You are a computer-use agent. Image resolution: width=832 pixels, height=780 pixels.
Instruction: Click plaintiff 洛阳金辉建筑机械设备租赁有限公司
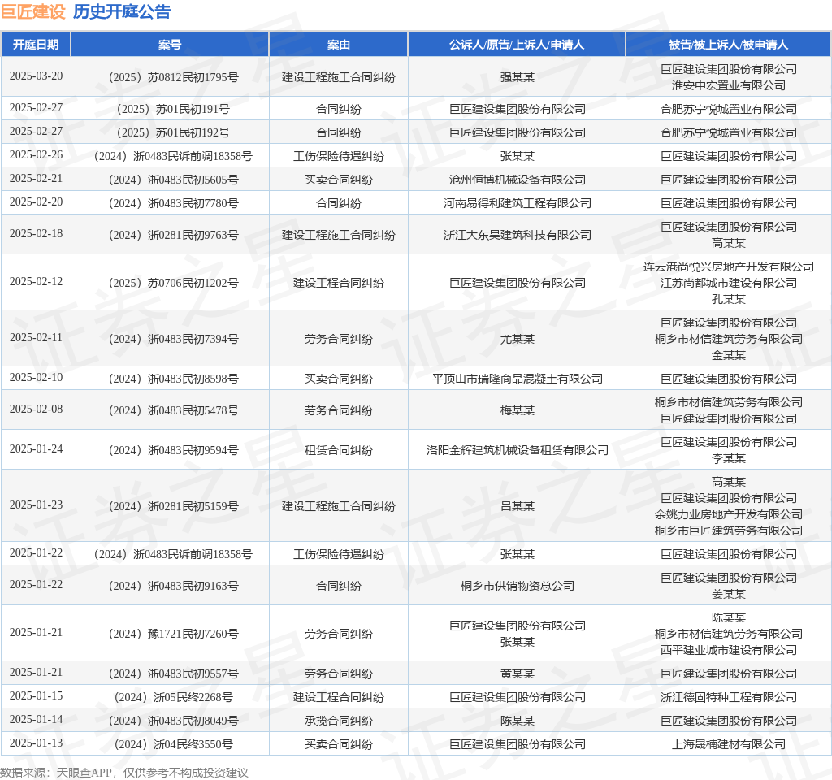point(518,450)
